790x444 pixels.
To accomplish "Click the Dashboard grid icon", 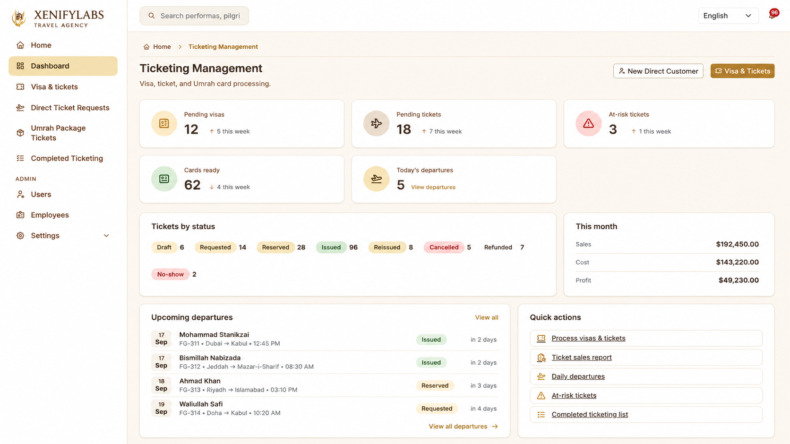I will coord(20,66).
